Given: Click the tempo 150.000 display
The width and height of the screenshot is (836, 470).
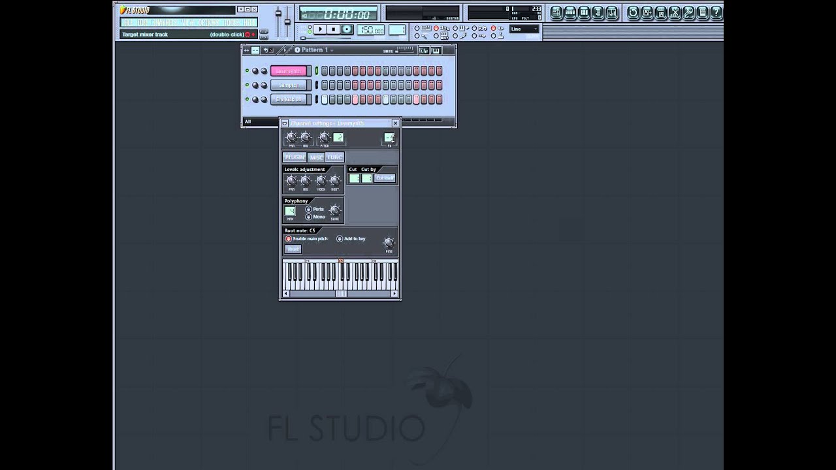Looking at the screenshot, I should [x=371, y=30].
